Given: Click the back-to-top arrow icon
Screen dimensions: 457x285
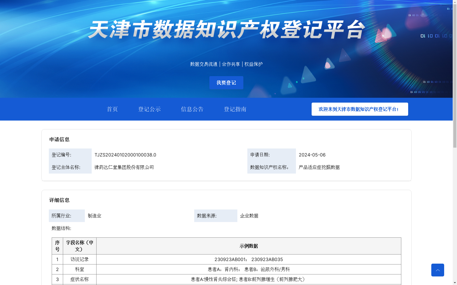Looking at the screenshot, I should coord(438,270).
